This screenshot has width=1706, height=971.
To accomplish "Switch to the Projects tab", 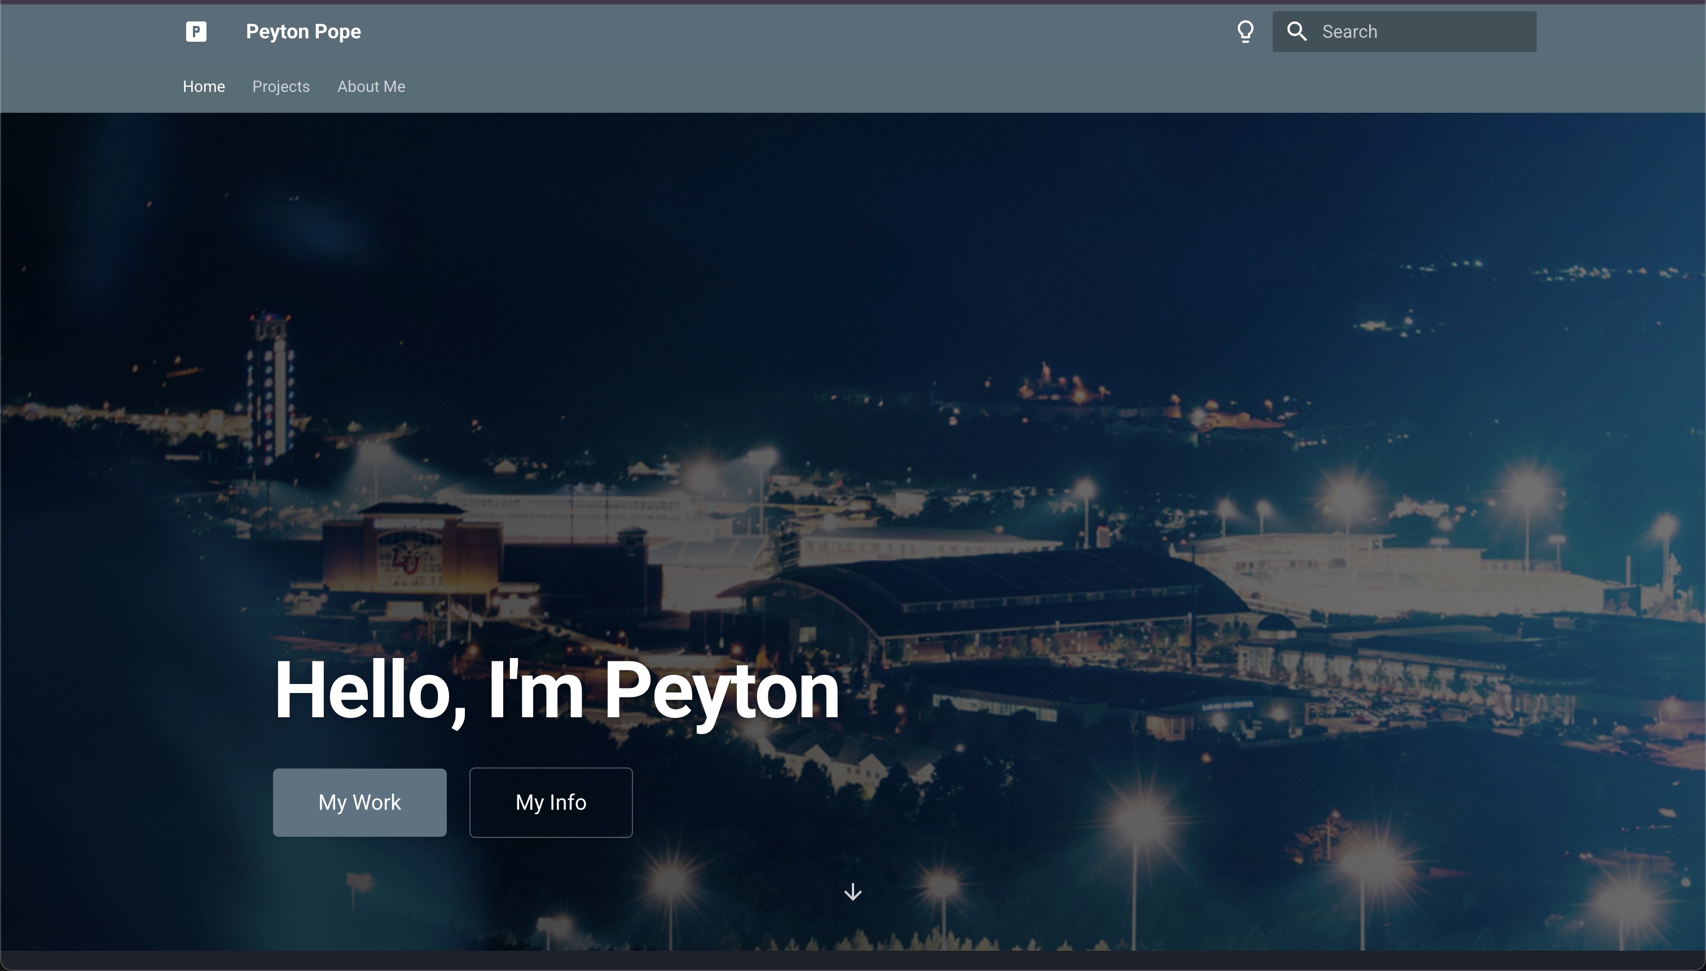I will click(281, 87).
